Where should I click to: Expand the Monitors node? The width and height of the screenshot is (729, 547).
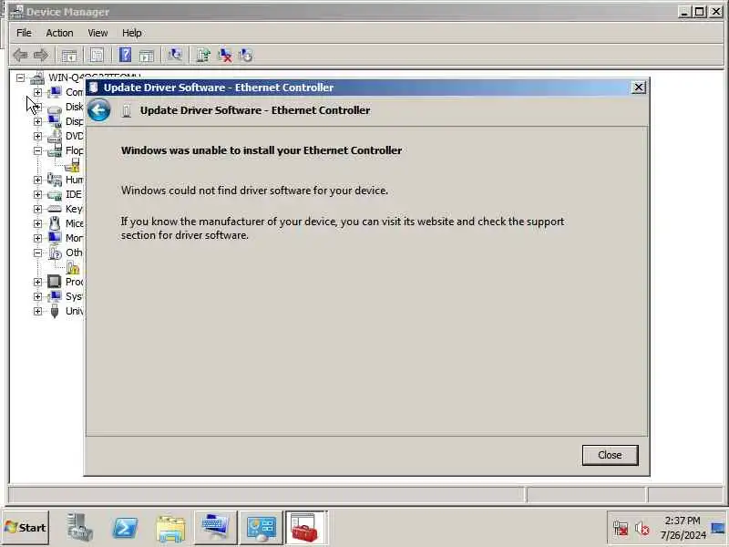click(x=37, y=238)
